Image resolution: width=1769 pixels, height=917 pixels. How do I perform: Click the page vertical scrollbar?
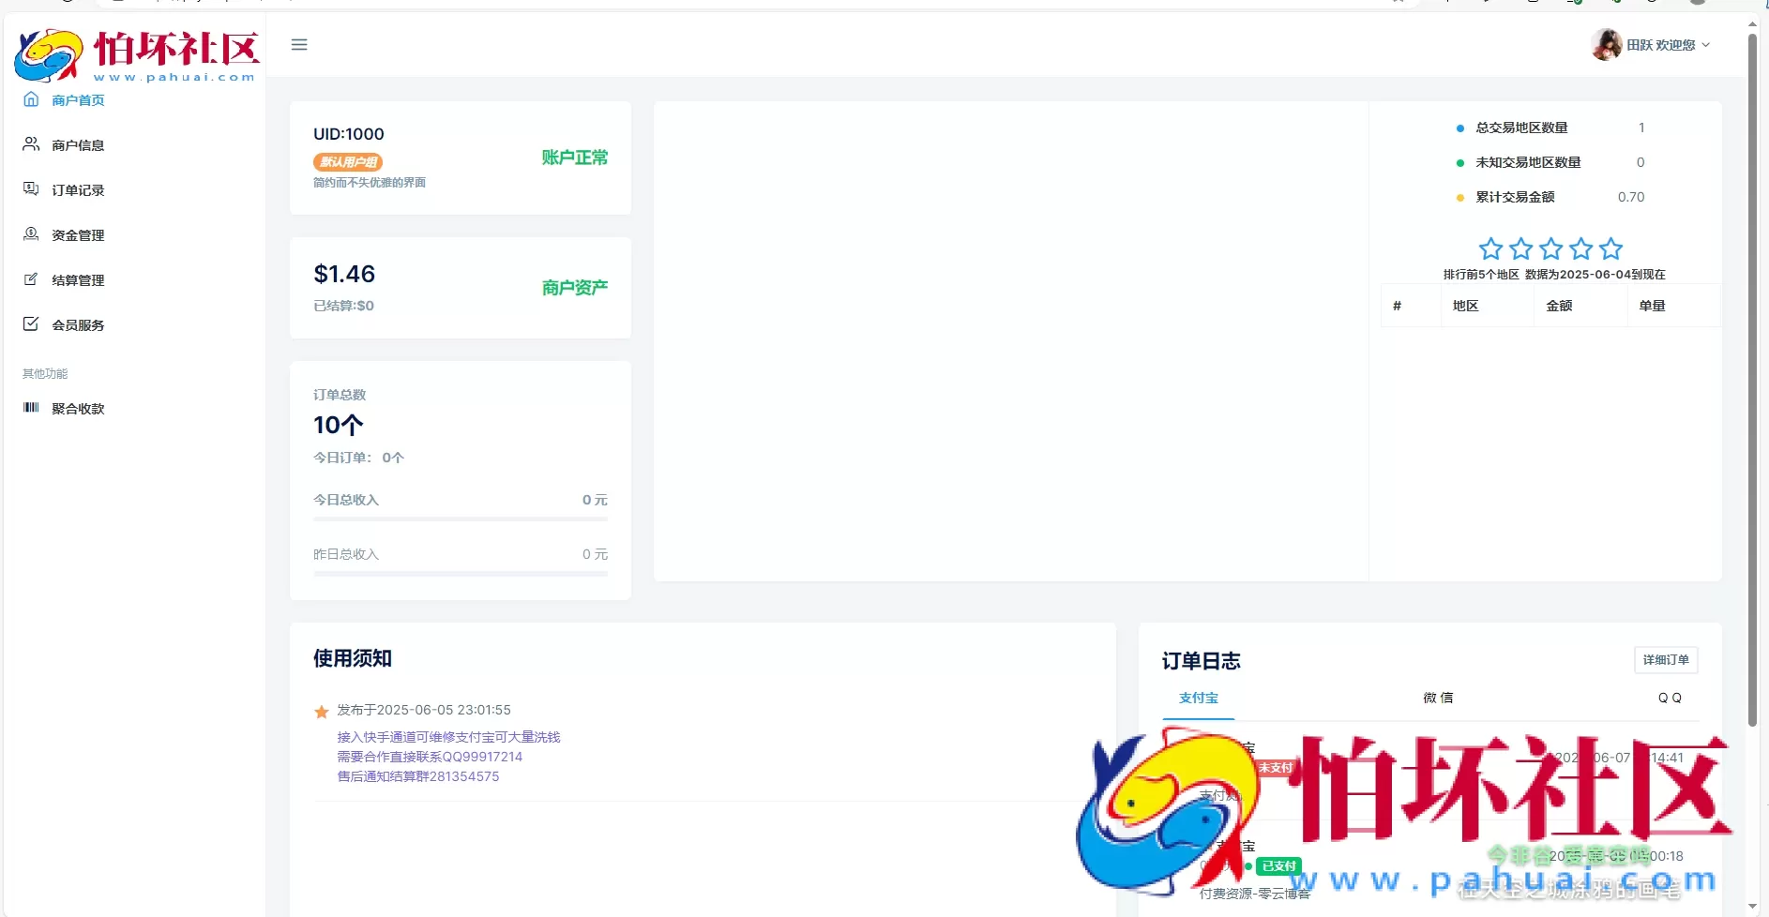pyautogui.click(x=1751, y=375)
